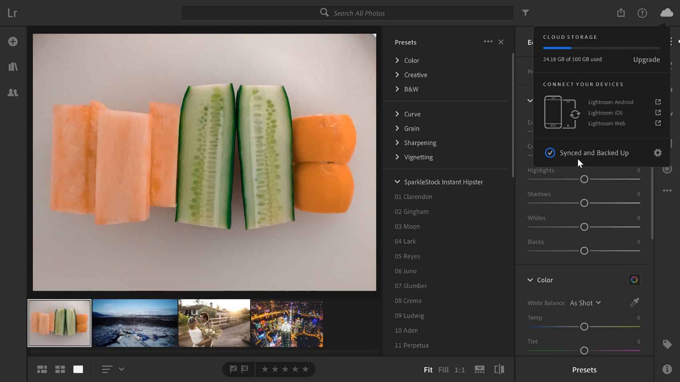This screenshot has width=680, height=382.
Task: Open the Add Photos plus icon
Action: (x=13, y=42)
